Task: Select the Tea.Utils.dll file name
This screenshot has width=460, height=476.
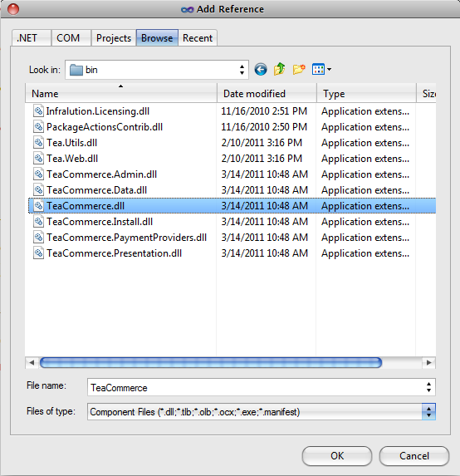Action: [x=72, y=143]
